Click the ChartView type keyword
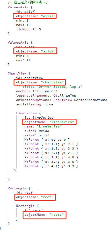 click(17, 73)
